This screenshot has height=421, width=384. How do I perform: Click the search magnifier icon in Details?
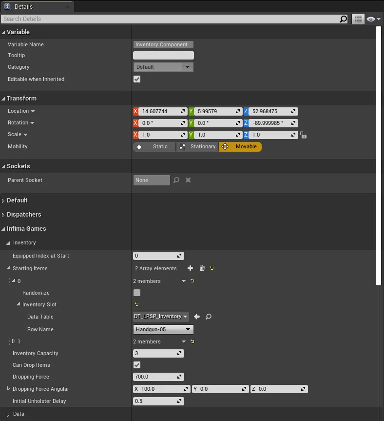(x=344, y=19)
